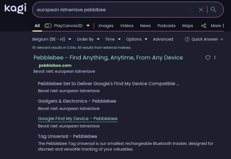
Task: Click the magnifying glass search icon
Action: (214, 10)
